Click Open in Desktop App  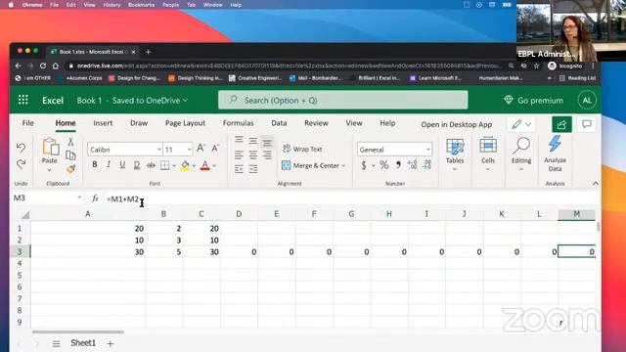click(457, 124)
